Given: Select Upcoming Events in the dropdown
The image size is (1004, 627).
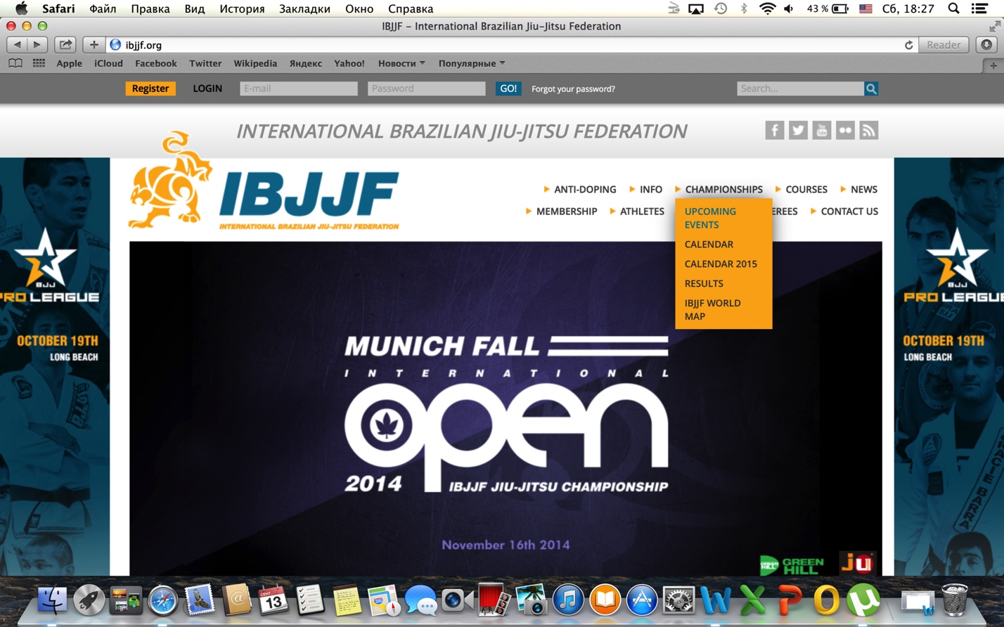Looking at the screenshot, I should 710,218.
